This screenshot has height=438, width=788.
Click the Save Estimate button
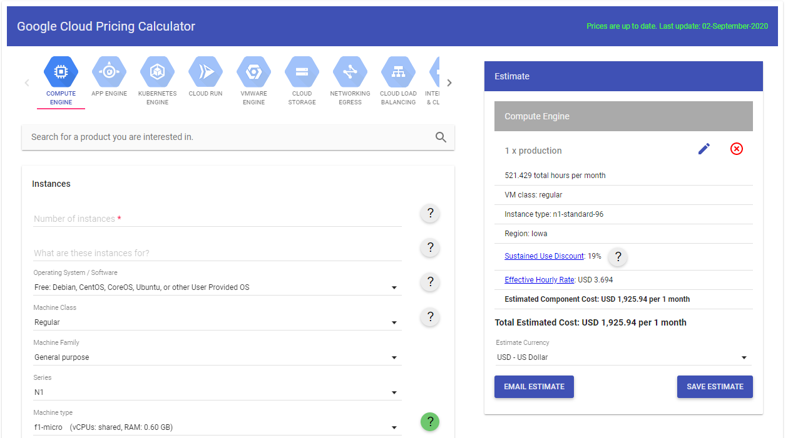715,387
